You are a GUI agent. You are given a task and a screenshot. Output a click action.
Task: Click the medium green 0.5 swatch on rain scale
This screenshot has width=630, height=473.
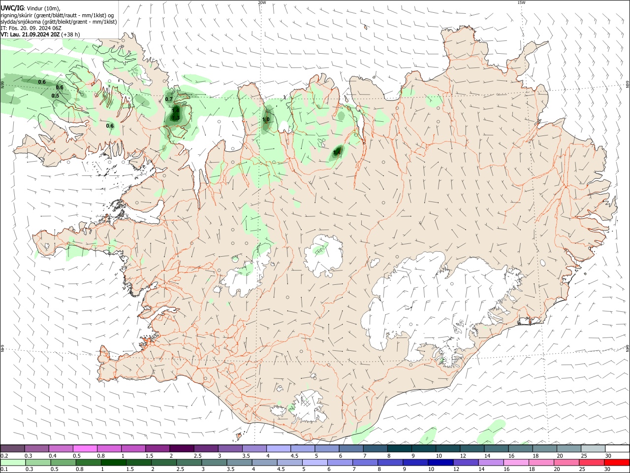pos(63,462)
